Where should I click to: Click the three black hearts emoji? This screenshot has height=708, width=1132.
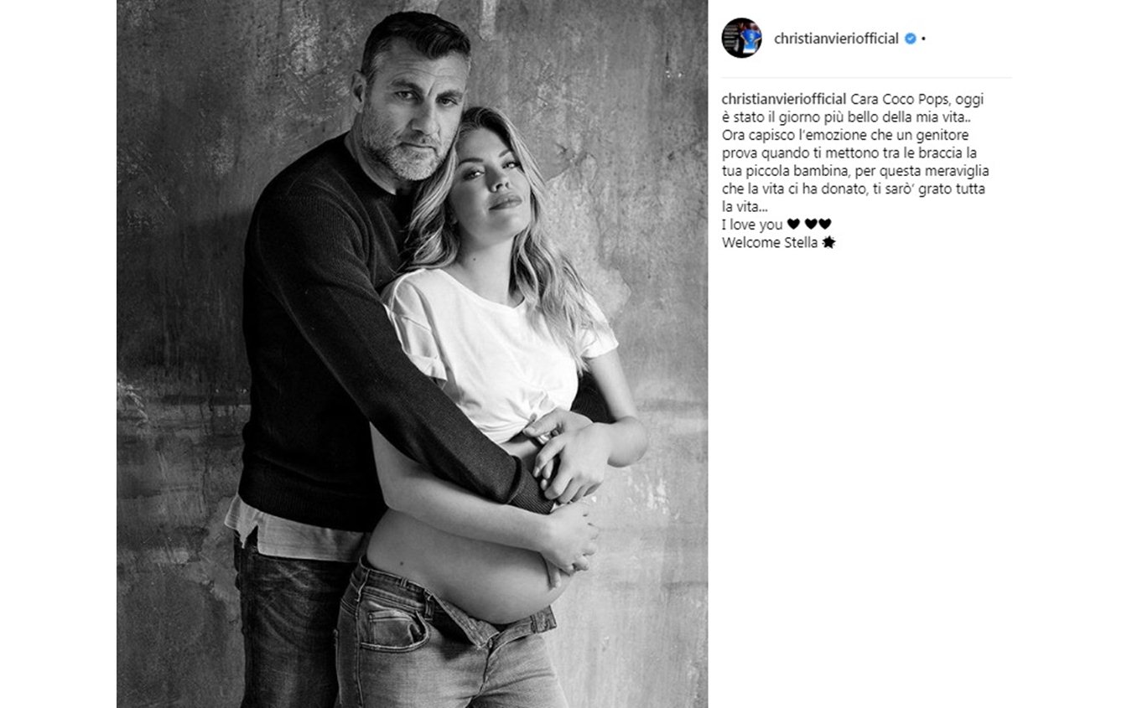coord(809,225)
